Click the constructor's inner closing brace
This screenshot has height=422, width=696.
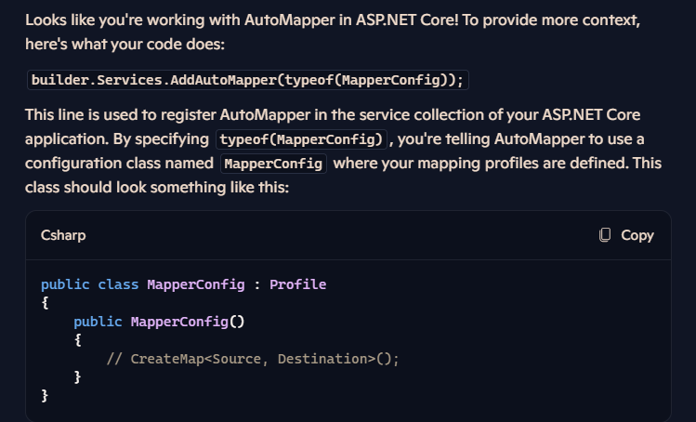77,377
